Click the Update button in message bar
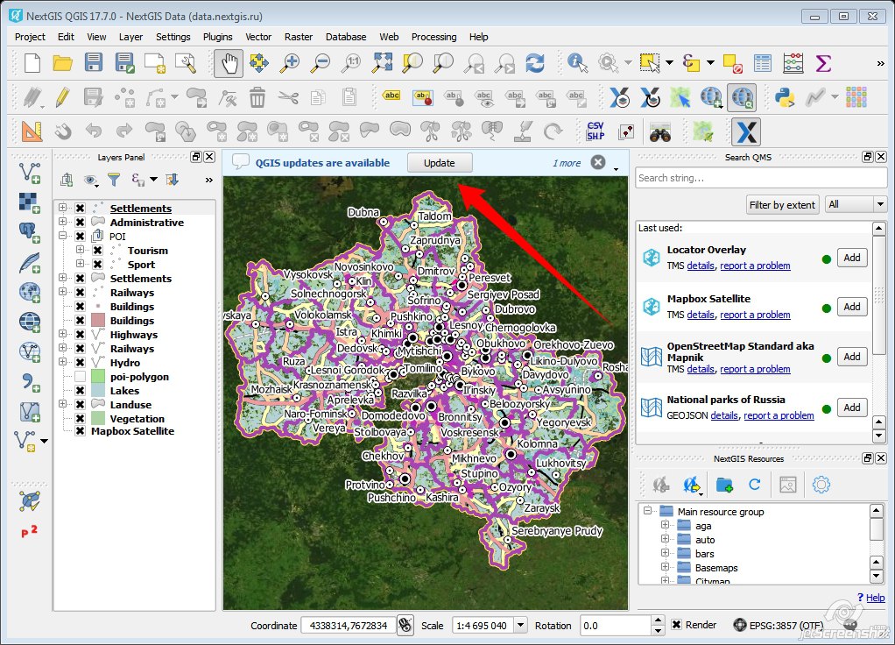This screenshot has width=895, height=645. [x=440, y=163]
